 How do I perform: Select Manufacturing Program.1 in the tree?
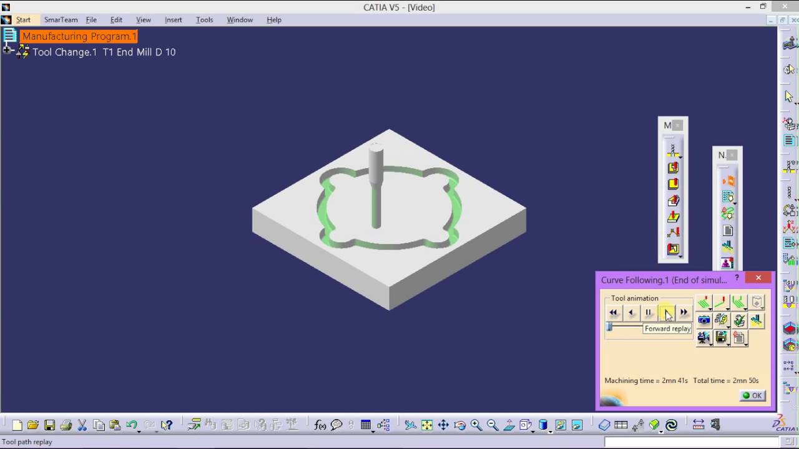(79, 36)
